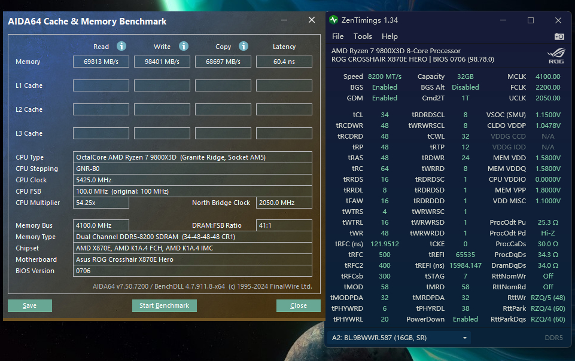Click the Close button in AIDA64
The width and height of the screenshot is (575, 361).
pos(299,306)
